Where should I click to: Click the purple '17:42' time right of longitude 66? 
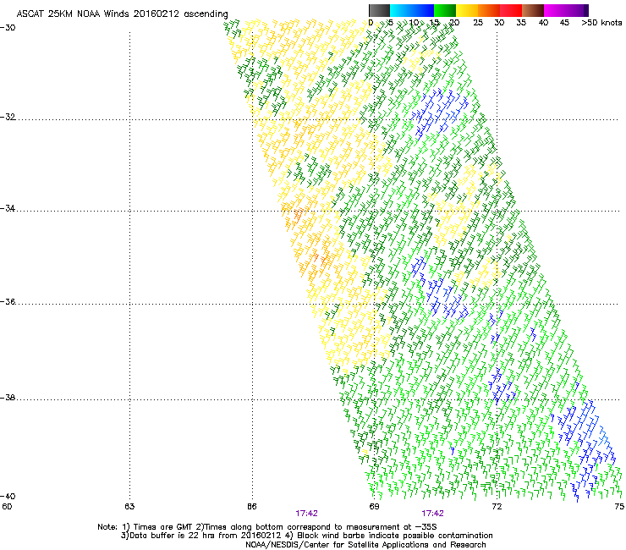pos(306,514)
